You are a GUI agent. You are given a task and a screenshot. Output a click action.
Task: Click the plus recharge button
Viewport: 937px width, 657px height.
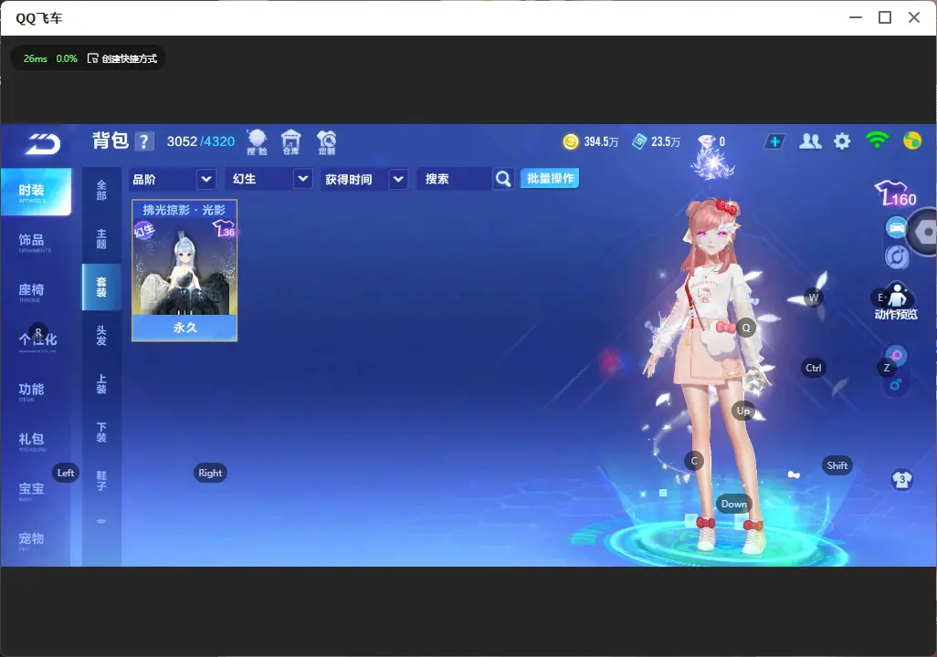pyautogui.click(x=774, y=141)
